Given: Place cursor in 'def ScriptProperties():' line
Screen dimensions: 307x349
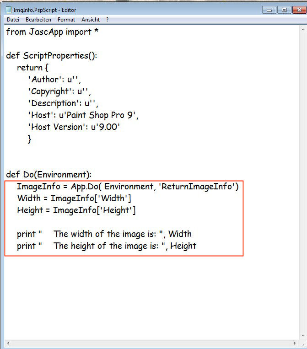Looking at the screenshot, I should point(52,55).
